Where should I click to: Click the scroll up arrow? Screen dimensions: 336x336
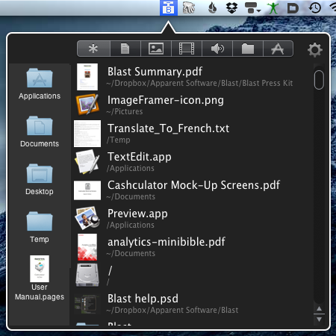(319, 309)
